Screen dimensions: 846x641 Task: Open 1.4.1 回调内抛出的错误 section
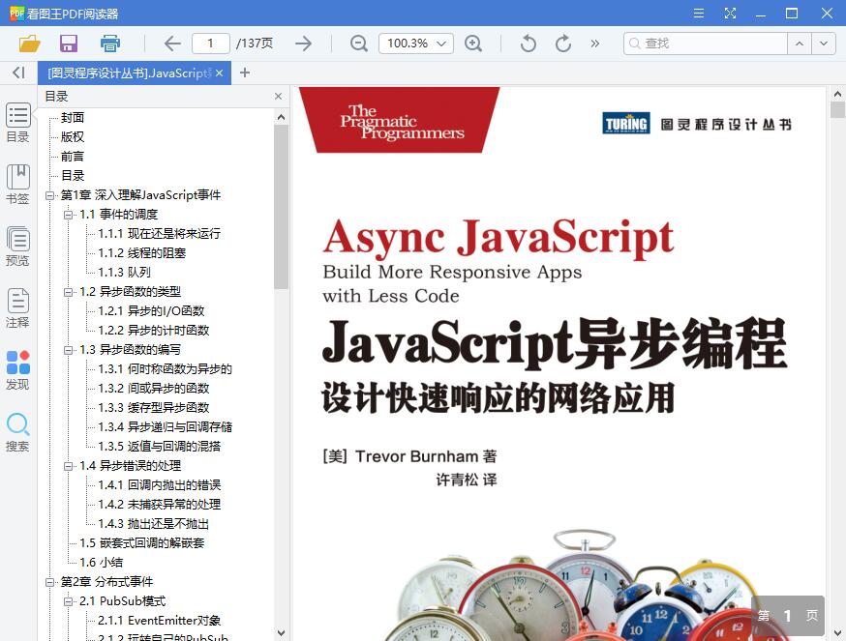pyautogui.click(x=159, y=485)
